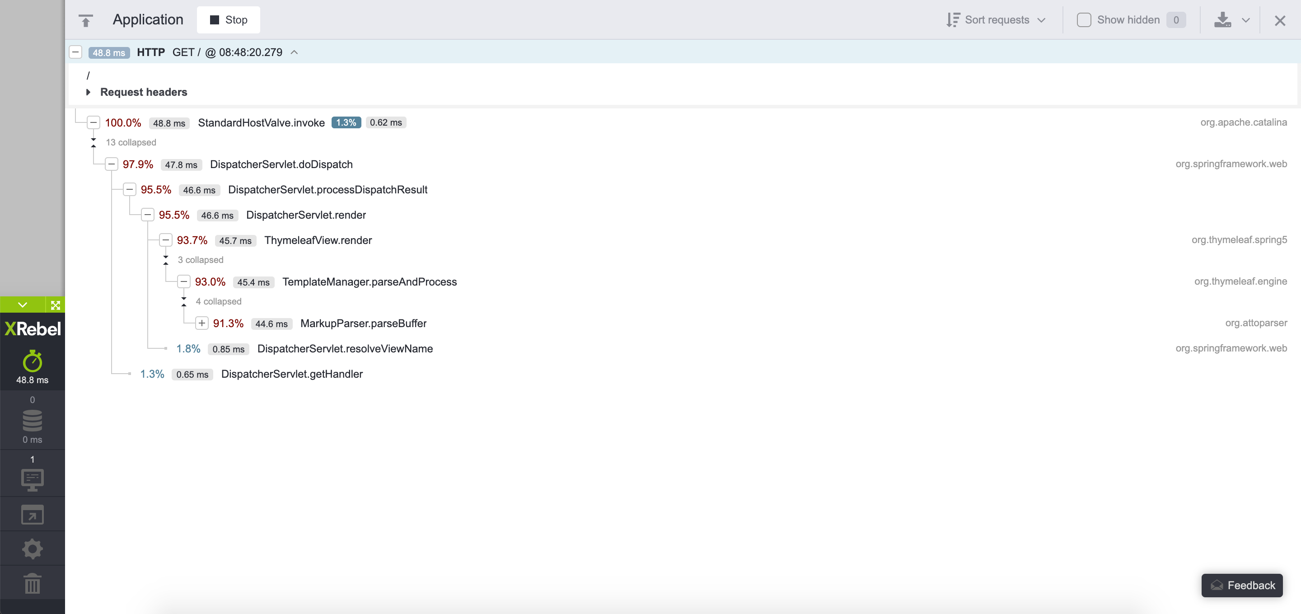The width and height of the screenshot is (1301, 614).
Task: Collapse the DispatcherServlet.render node
Action: click(147, 215)
